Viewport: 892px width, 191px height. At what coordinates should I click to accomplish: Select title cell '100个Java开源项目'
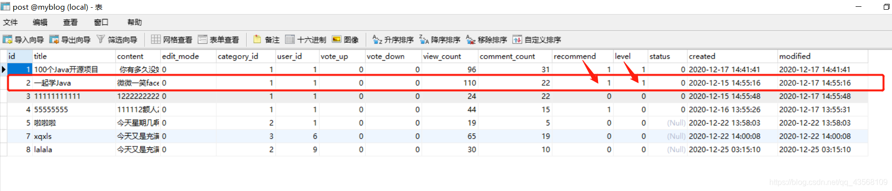click(74, 69)
